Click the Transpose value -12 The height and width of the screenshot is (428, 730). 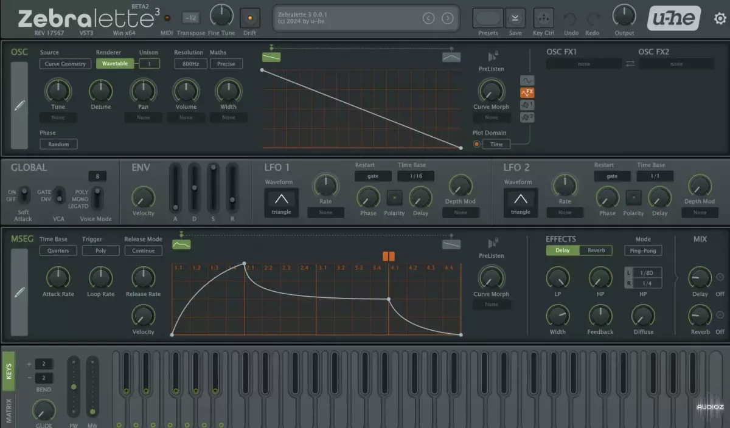point(190,18)
